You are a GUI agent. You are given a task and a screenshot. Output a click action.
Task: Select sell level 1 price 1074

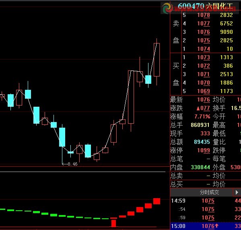204,49
